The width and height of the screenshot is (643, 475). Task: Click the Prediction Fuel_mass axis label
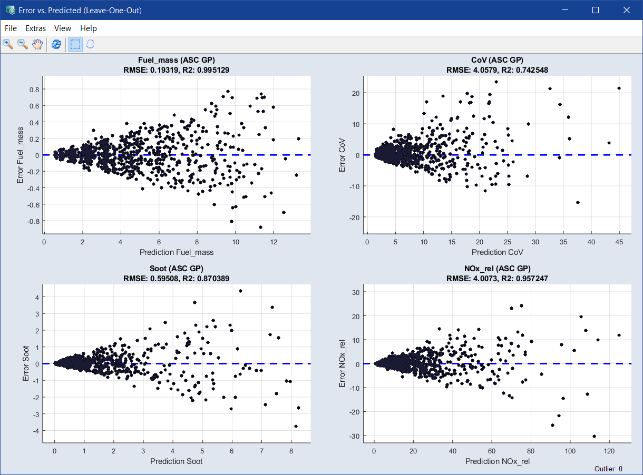(x=177, y=252)
